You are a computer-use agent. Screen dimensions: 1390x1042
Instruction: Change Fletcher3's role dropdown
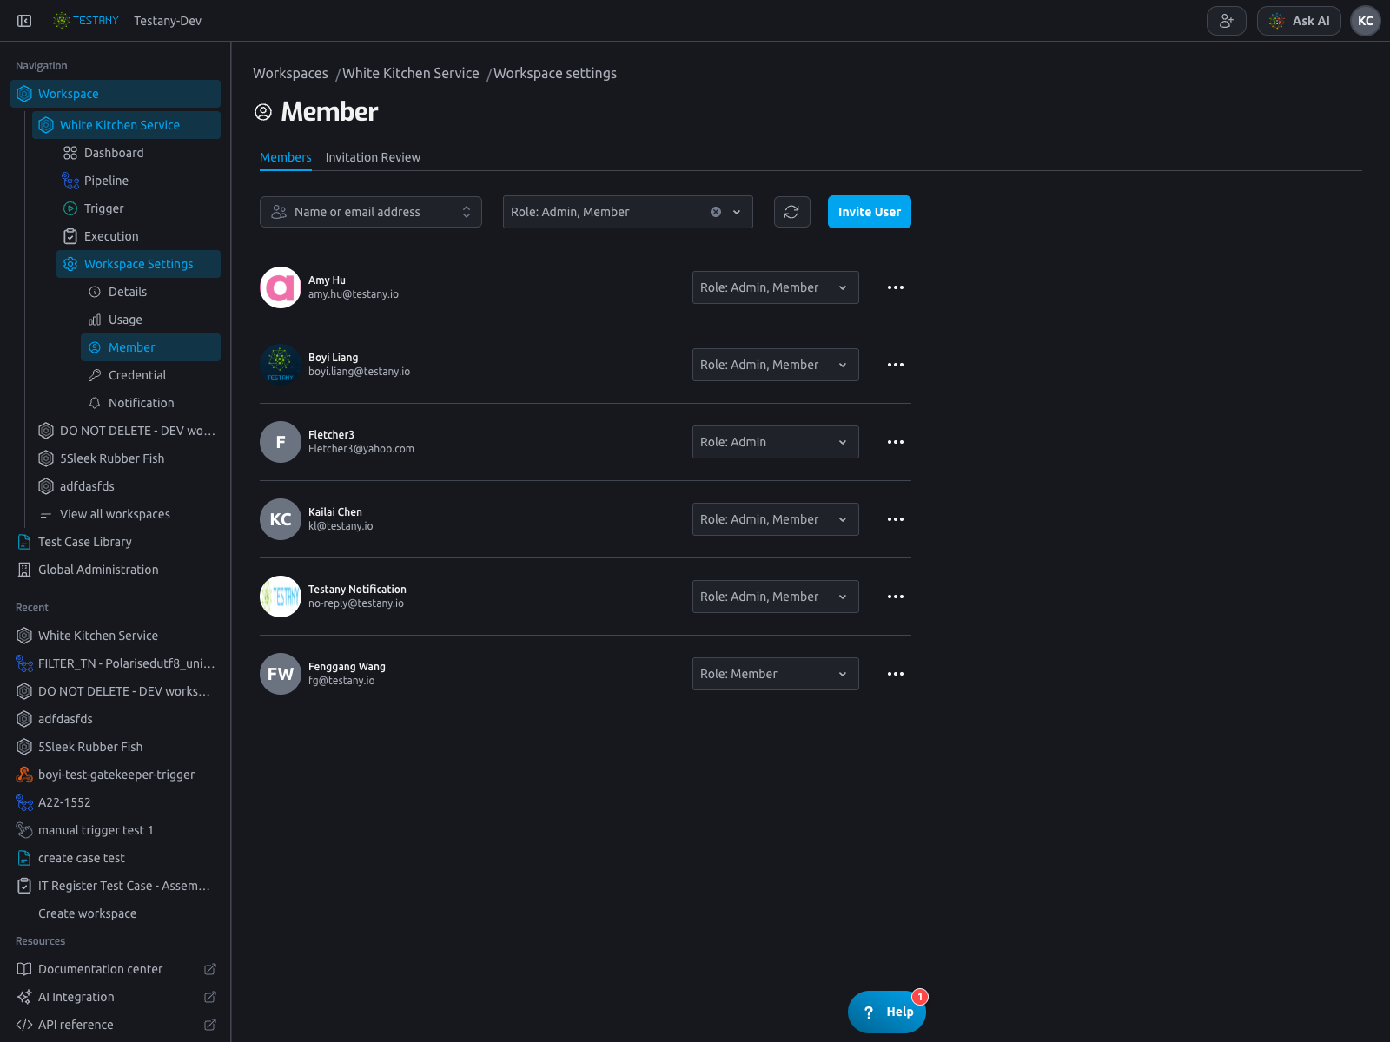pos(776,442)
